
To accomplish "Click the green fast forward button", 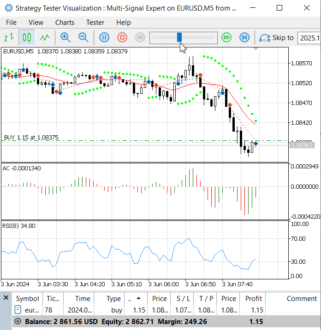I will point(226,37).
